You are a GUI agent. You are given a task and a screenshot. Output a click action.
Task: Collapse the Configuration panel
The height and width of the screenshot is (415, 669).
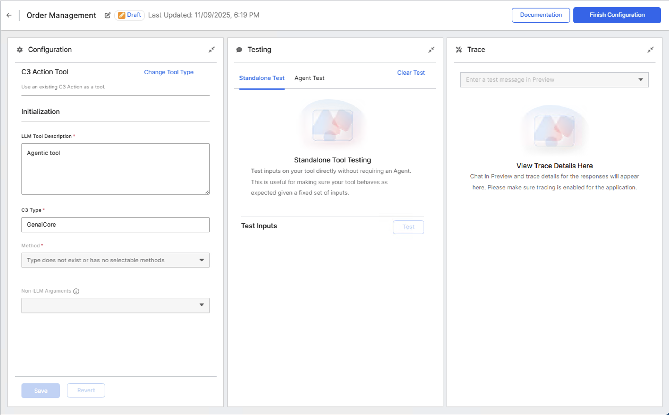point(211,50)
